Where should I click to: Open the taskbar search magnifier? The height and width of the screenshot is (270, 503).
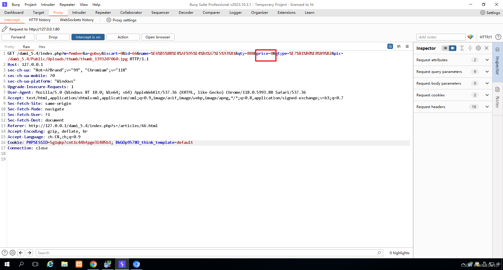pyautogui.click(x=21, y=264)
